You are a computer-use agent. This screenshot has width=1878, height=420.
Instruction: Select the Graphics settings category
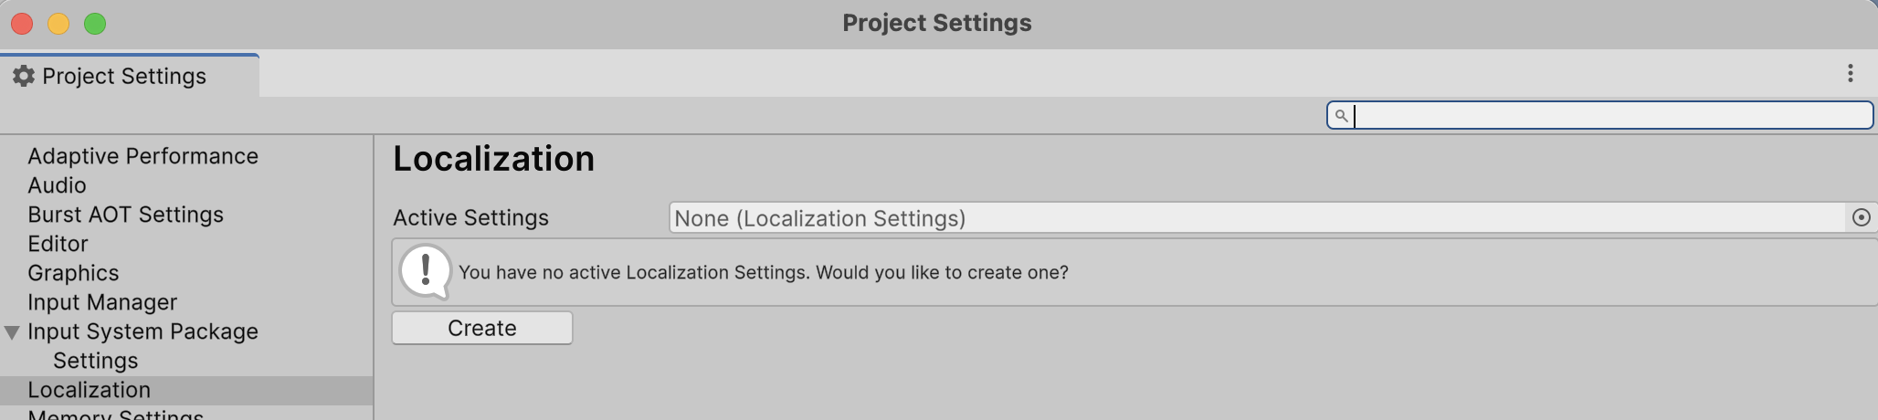[73, 273]
